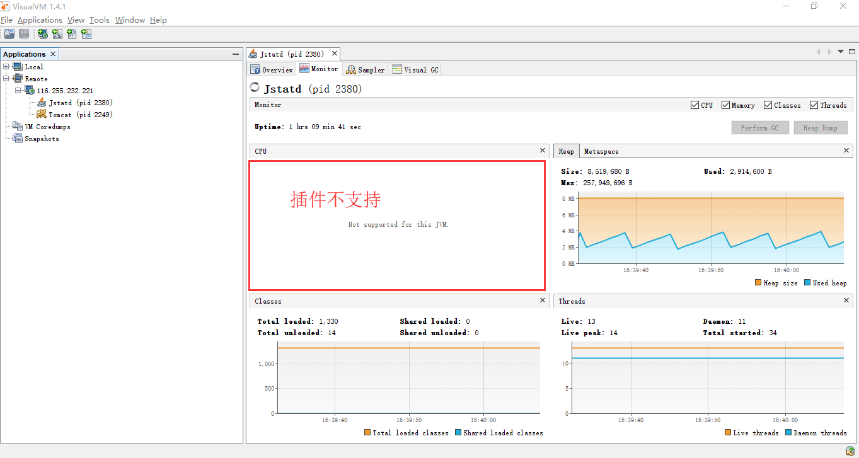This screenshot has height=458, width=859.
Task: Close the Jstatd (pid 2380) document tab
Action: click(335, 54)
